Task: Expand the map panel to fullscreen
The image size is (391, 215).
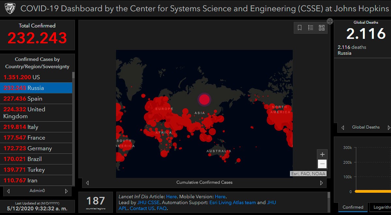Action: (330, 21)
